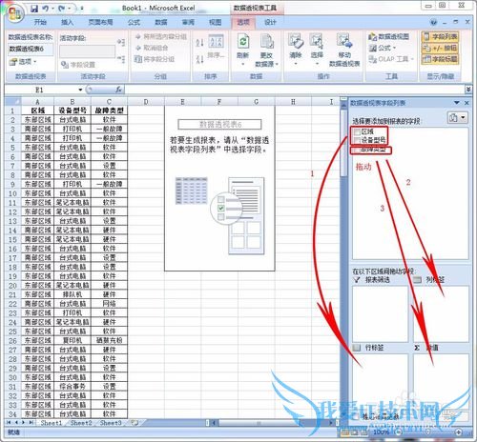Click the zoom in plus icon
The image size is (477, 442).
[459, 432]
